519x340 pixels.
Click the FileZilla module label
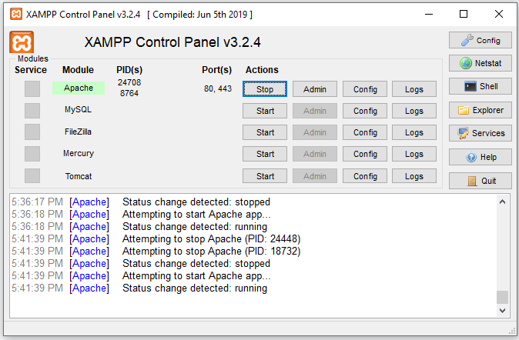point(78,132)
